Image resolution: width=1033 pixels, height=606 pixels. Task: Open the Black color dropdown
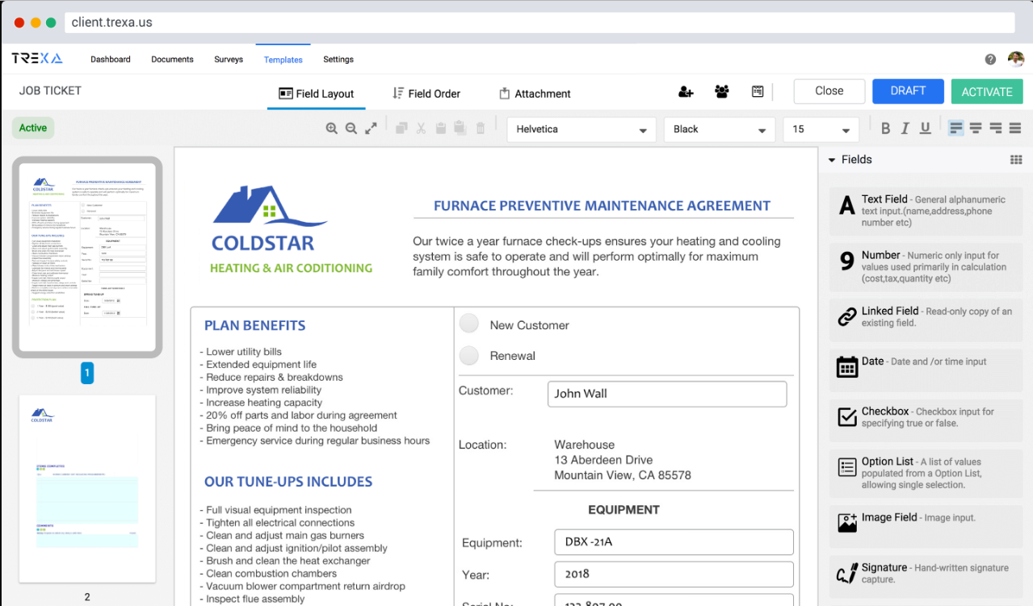click(x=720, y=129)
